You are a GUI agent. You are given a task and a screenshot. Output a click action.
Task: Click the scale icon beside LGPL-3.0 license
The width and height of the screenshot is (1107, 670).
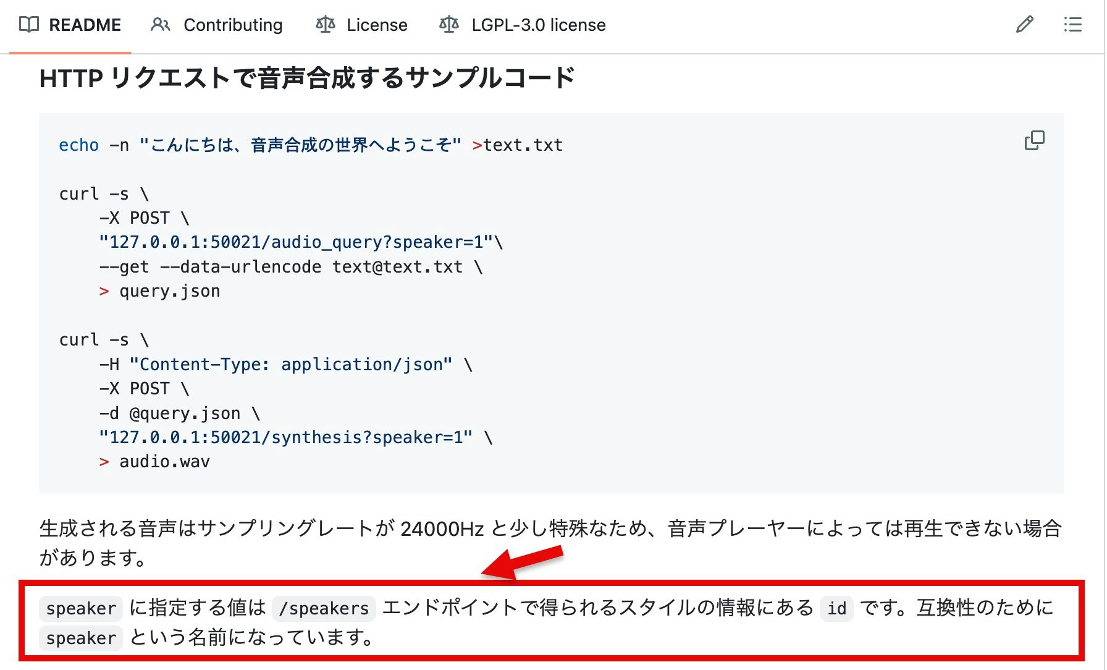click(x=449, y=25)
